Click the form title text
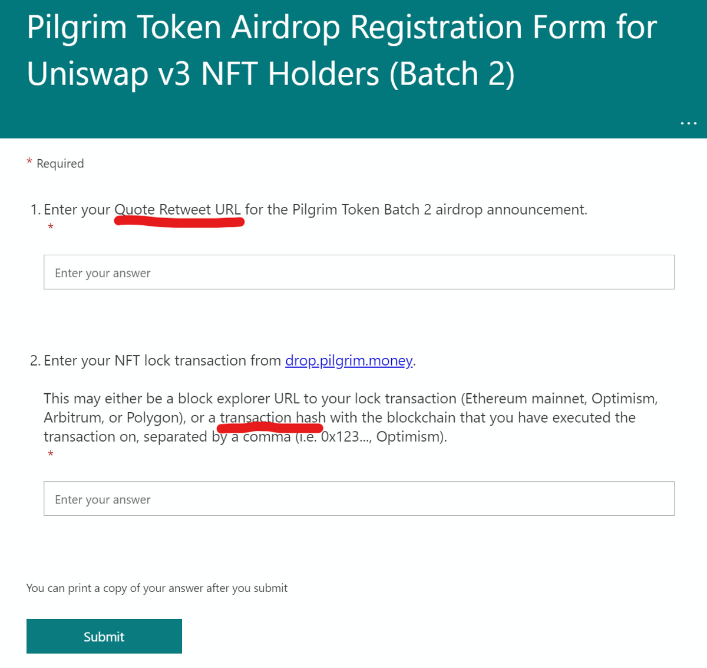The width and height of the screenshot is (707, 668). coord(341,50)
